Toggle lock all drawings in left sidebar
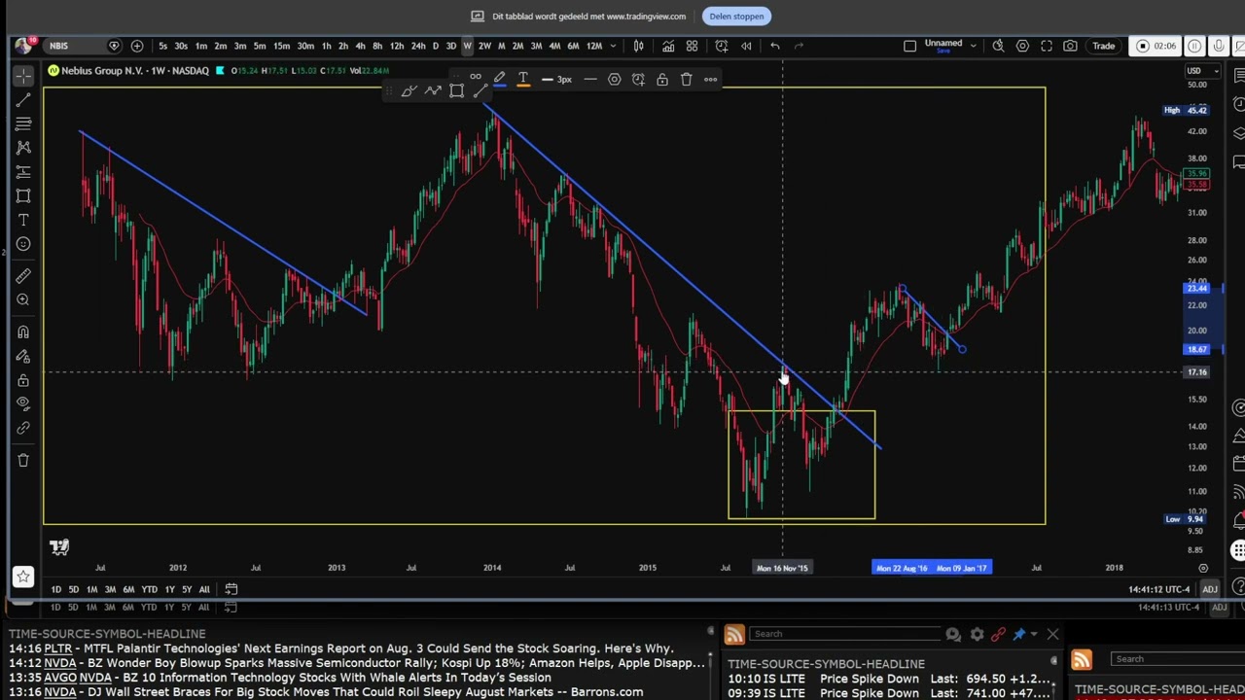Screen dimensions: 1245x700 click(23, 380)
